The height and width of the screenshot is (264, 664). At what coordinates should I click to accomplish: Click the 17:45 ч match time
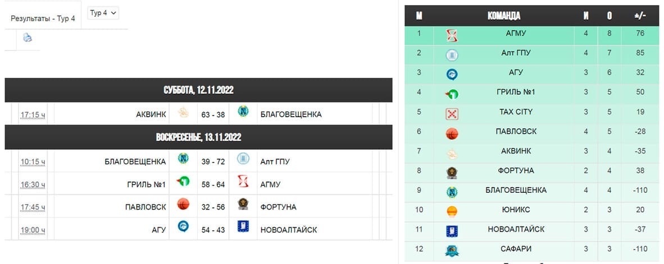pos(33,207)
